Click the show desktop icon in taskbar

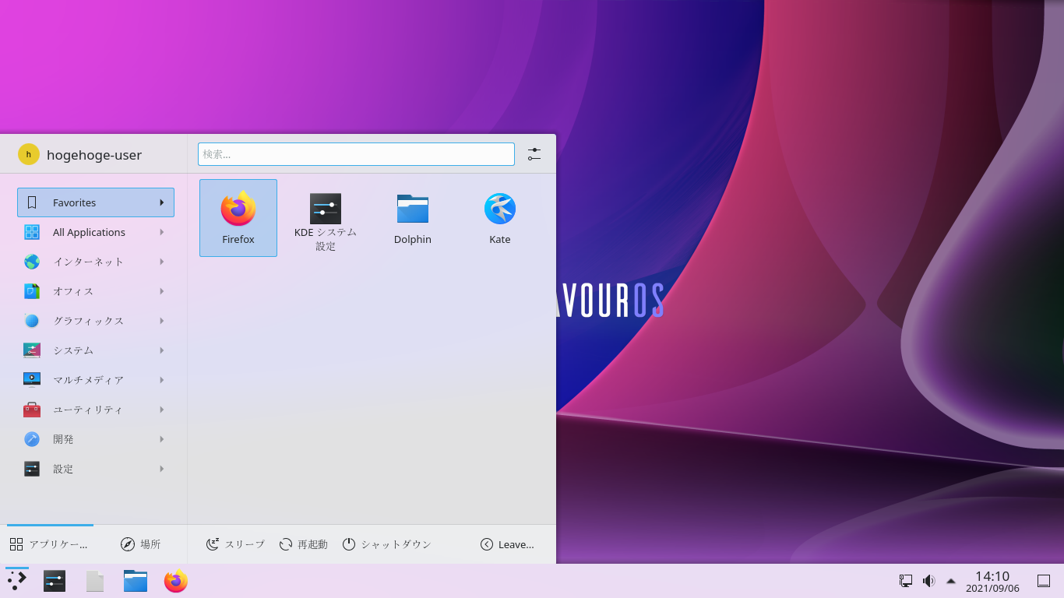tap(1044, 581)
